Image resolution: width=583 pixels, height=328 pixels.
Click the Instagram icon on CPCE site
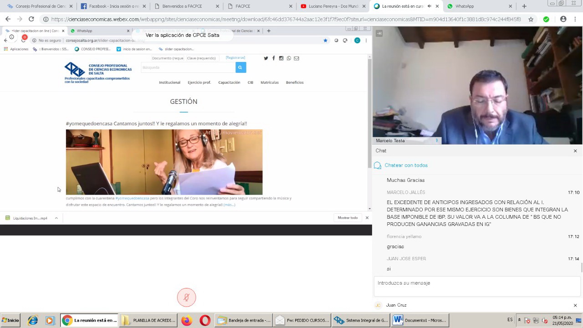(x=281, y=58)
